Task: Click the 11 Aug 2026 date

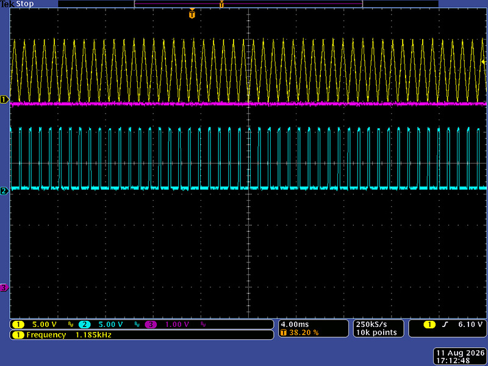Action: [461, 353]
